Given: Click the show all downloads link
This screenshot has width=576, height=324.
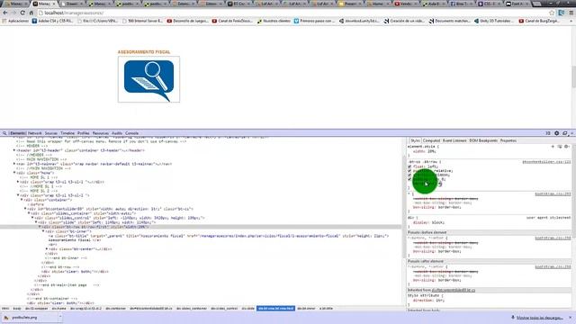Looking at the screenshot, I should pos(539,318).
